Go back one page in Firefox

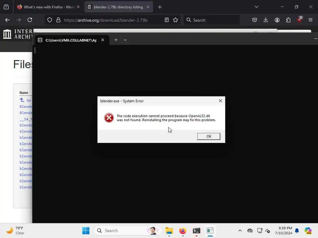click(x=7, y=20)
